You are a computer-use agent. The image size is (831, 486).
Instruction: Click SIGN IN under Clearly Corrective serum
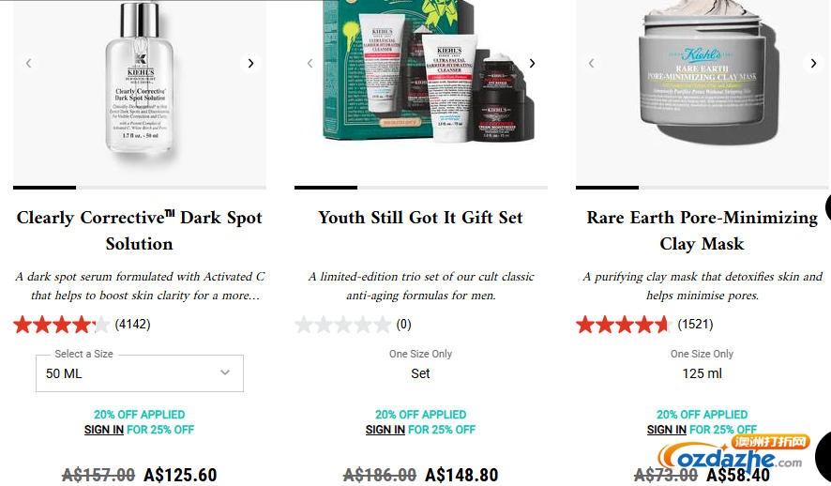104,430
